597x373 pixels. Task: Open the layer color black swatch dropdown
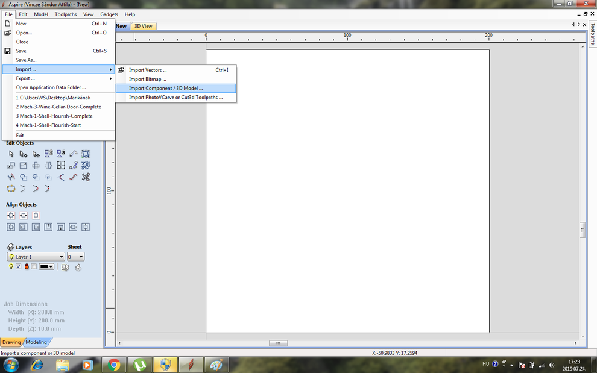click(46, 266)
